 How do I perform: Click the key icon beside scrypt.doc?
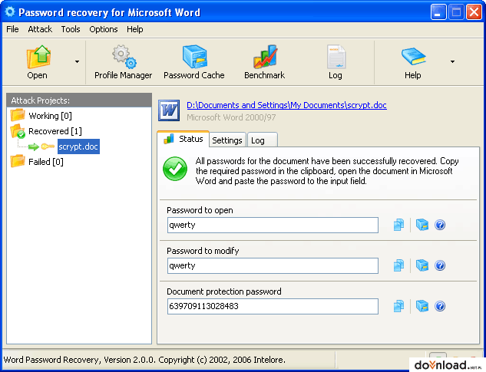[x=48, y=146]
